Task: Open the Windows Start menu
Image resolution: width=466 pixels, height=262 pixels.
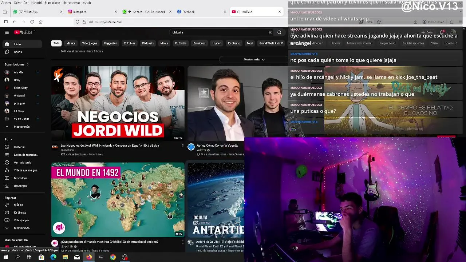Action: pyautogui.click(x=6, y=257)
